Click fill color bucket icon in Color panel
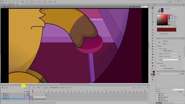The height and width of the screenshot is (104, 185). tap(159, 11)
